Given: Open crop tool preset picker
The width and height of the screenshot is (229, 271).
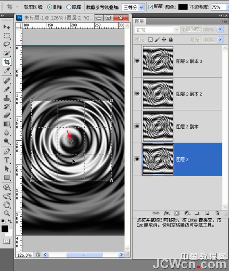Looking at the screenshot, I should (x=17, y=7).
